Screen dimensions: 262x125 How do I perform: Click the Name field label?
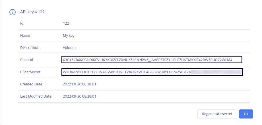[25, 36]
